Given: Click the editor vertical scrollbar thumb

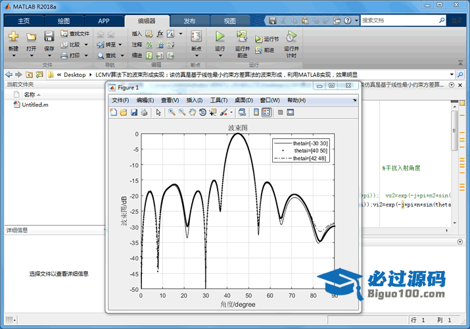Looking at the screenshot, I should pos(454,130).
